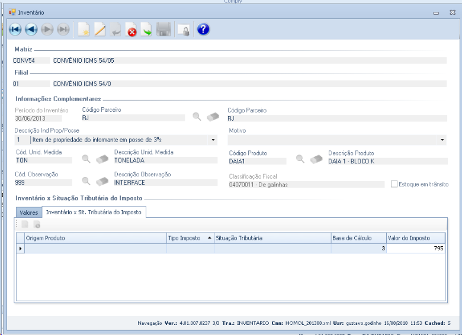Create a new inventory record
This screenshot has width=462, height=335.
coord(84,30)
